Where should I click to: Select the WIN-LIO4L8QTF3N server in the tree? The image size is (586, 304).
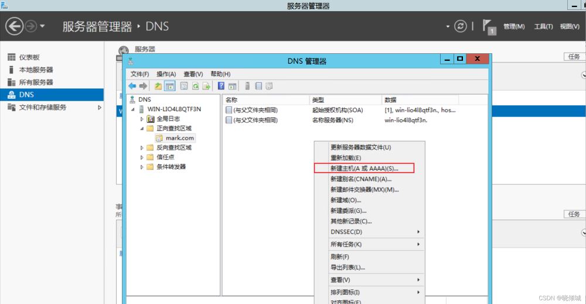point(174,109)
